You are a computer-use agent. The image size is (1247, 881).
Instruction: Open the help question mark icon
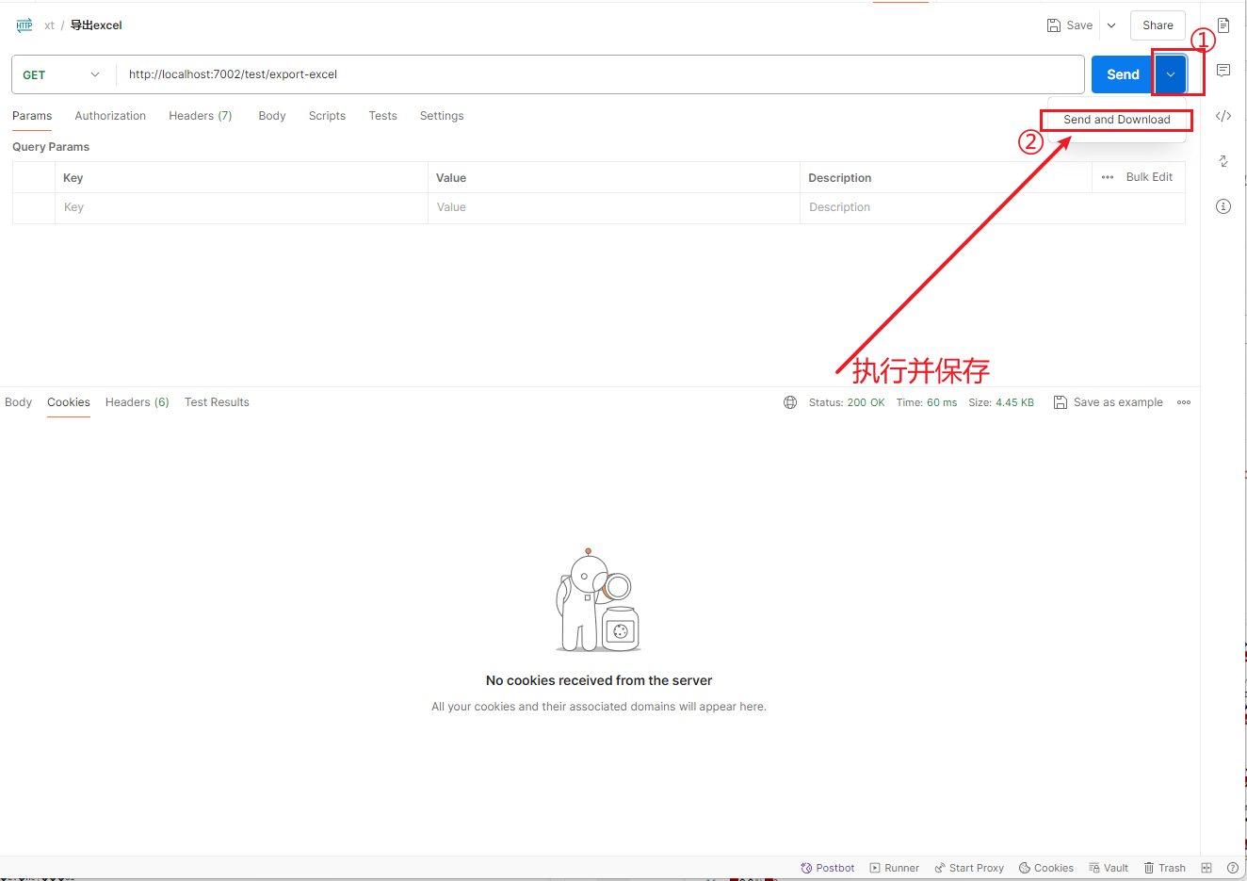[1233, 868]
